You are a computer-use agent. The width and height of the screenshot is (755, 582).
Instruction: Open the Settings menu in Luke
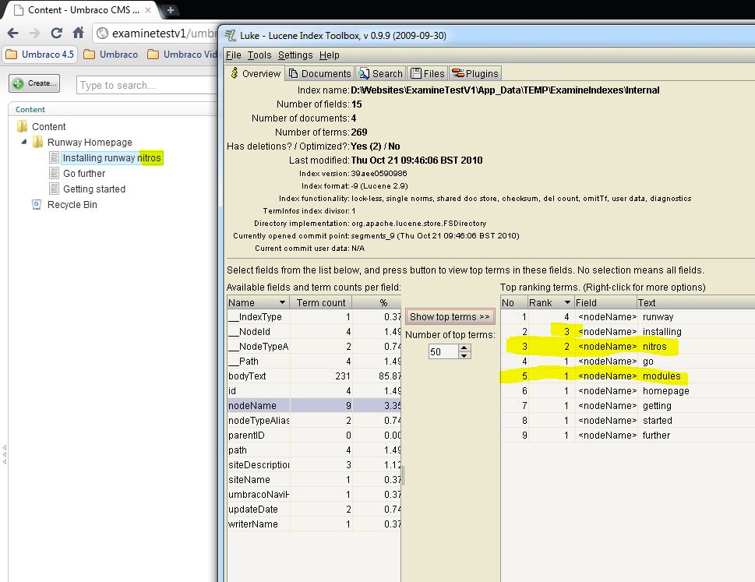[x=295, y=55]
